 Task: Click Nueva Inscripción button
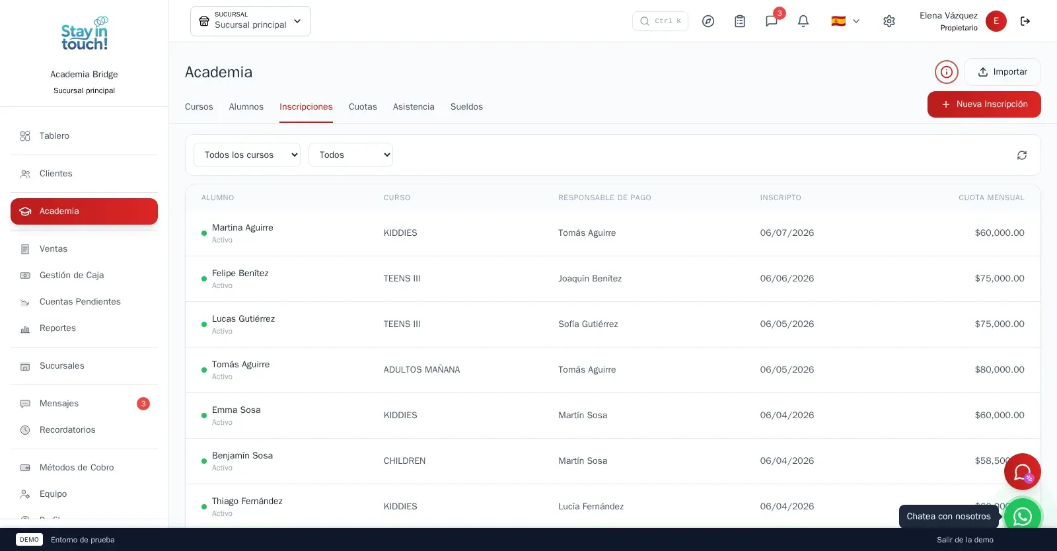click(984, 104)
